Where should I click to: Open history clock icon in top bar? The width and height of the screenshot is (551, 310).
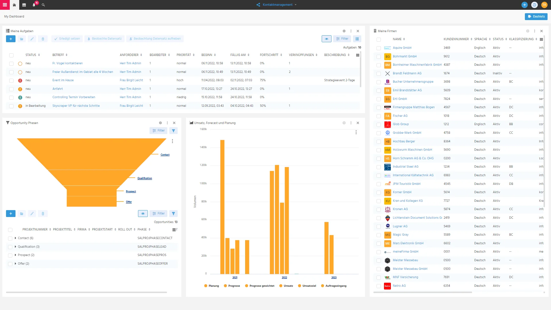[x=534, y=5]
